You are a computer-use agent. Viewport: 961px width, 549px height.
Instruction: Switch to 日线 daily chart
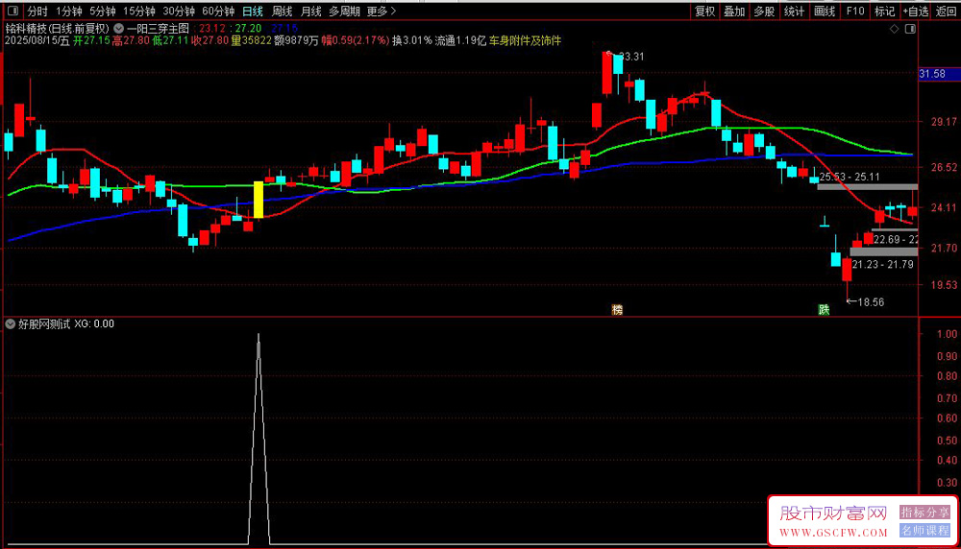coord(253,11)
